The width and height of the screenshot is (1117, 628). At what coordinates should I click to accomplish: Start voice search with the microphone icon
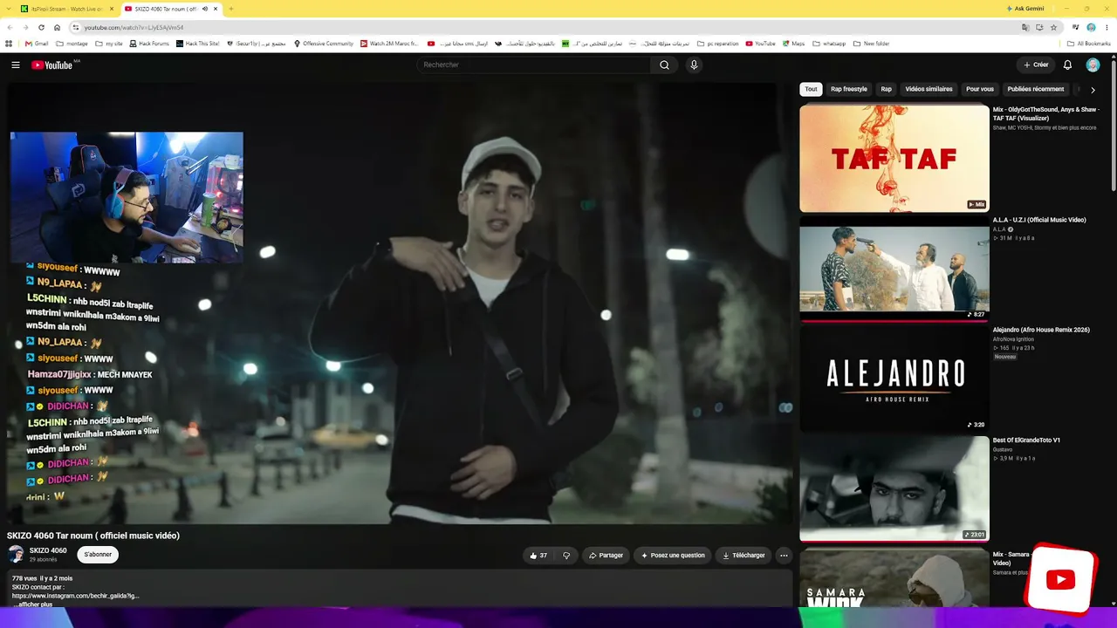(694, 65)
